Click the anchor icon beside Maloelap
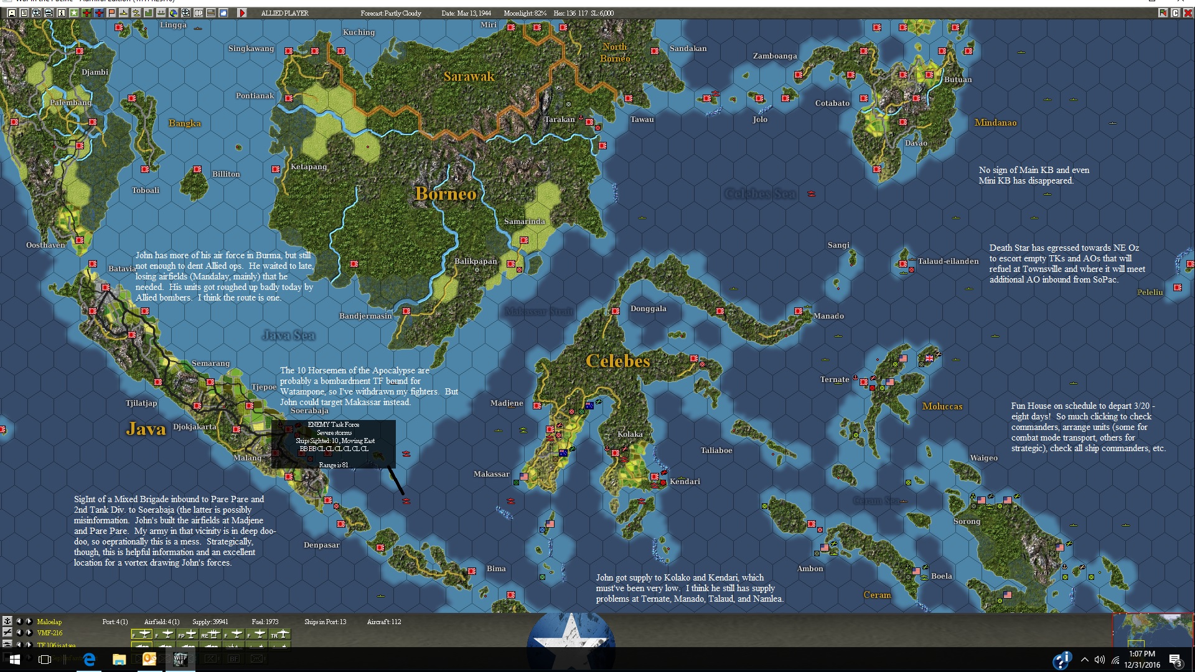This screenshot has height=672, width=1195. [7, 621]
